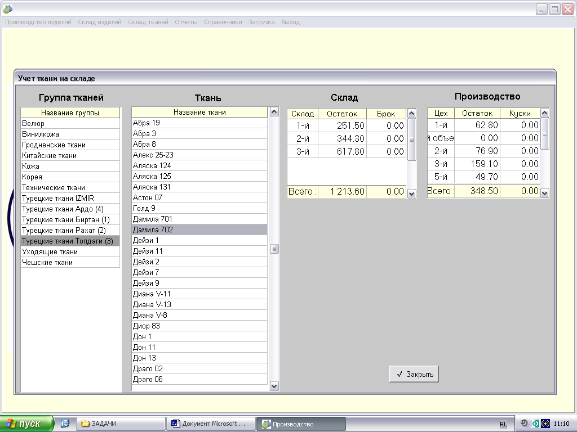Open the Справочники menu
The width and height of the screenshot is (577, 432).
223,22
